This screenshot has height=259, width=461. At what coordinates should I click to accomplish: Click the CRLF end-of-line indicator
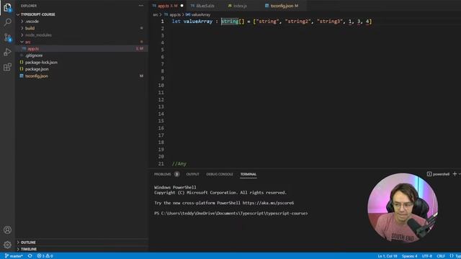440,256
